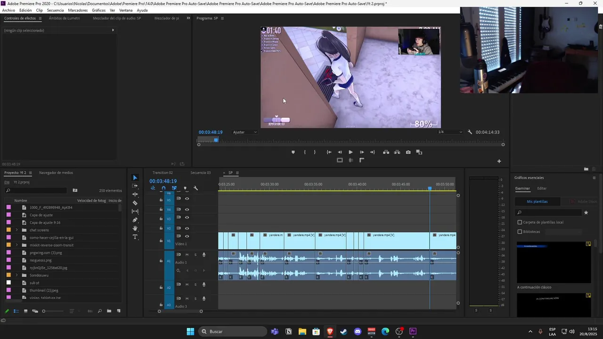Image resolution: width=603 pixels, height=339 pixels.
Task: Open the Marcadores menu
Action: (78, 10)
